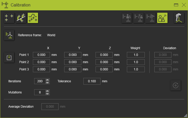The height and width of the screenshot is (118, 188).
Task: Click the Point 2 Y coordinate field
Action: (x=73, y=62)
